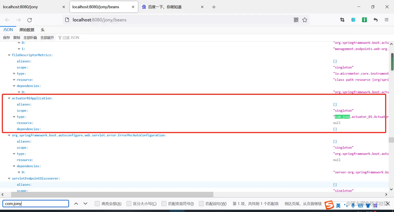This screenshot has height=212, width=394.
Task: Switch to the 原始数据 tab
Action: 27,30
